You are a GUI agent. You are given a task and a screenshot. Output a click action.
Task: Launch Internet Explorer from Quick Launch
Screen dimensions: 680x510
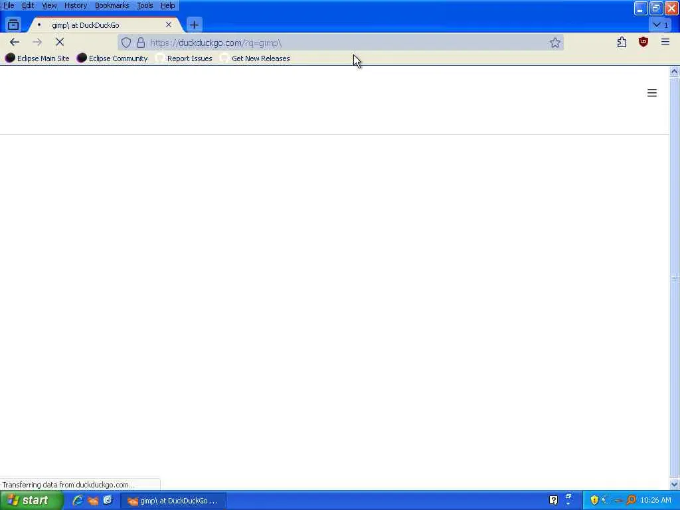(x=78, y=500)
